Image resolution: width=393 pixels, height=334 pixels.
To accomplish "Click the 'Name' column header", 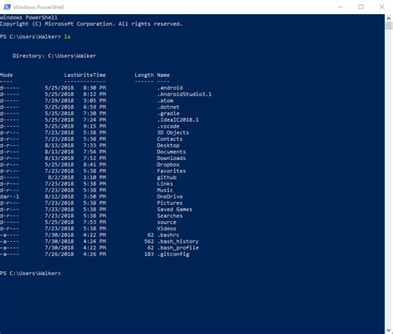I will coord(163,75).
